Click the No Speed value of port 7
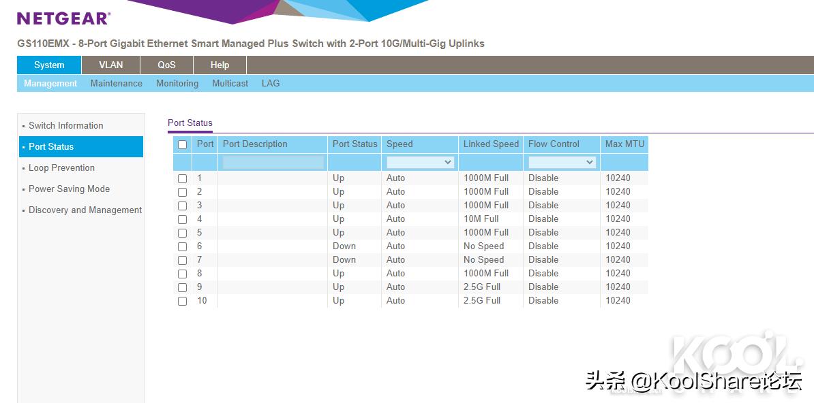 484,259
